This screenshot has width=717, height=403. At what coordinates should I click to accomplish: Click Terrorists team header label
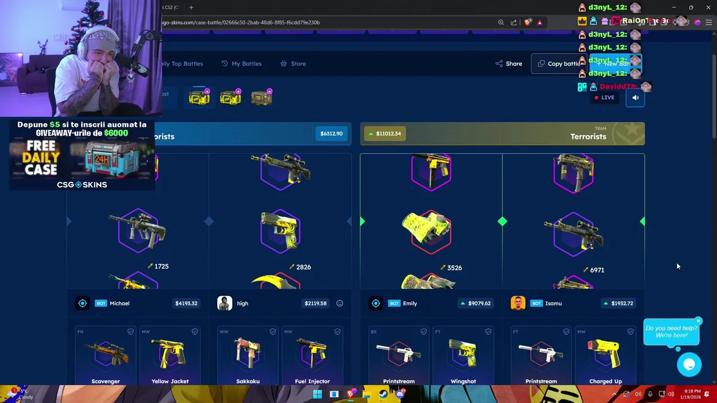coord(588,137)
